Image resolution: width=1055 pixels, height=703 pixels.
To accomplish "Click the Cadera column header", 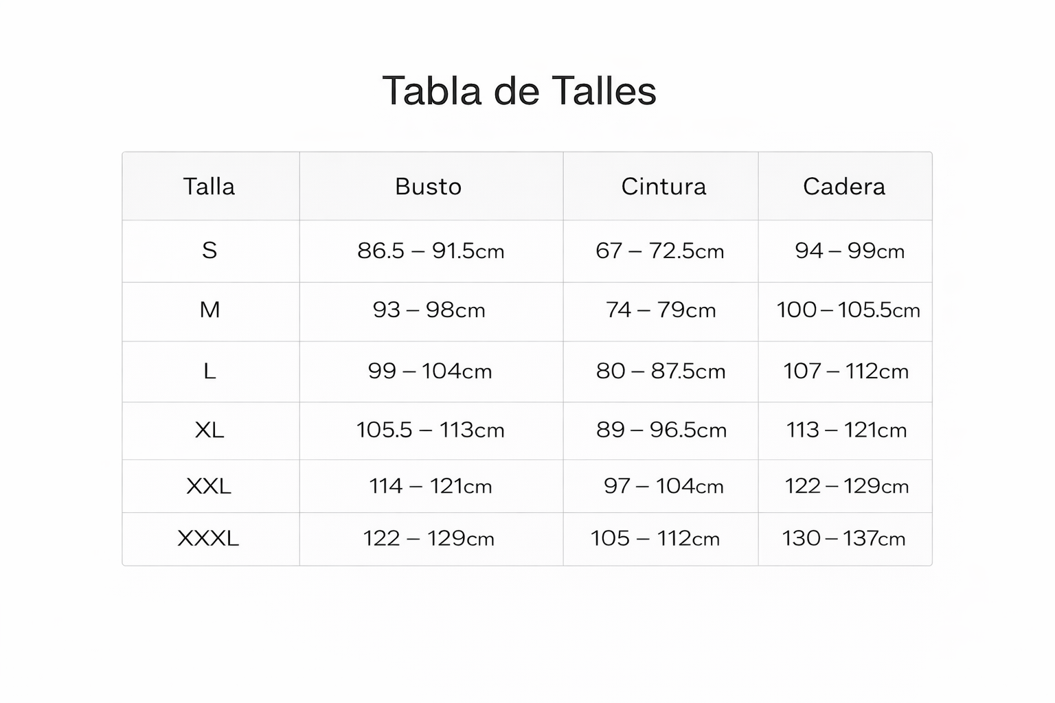I will coord(844,187).
